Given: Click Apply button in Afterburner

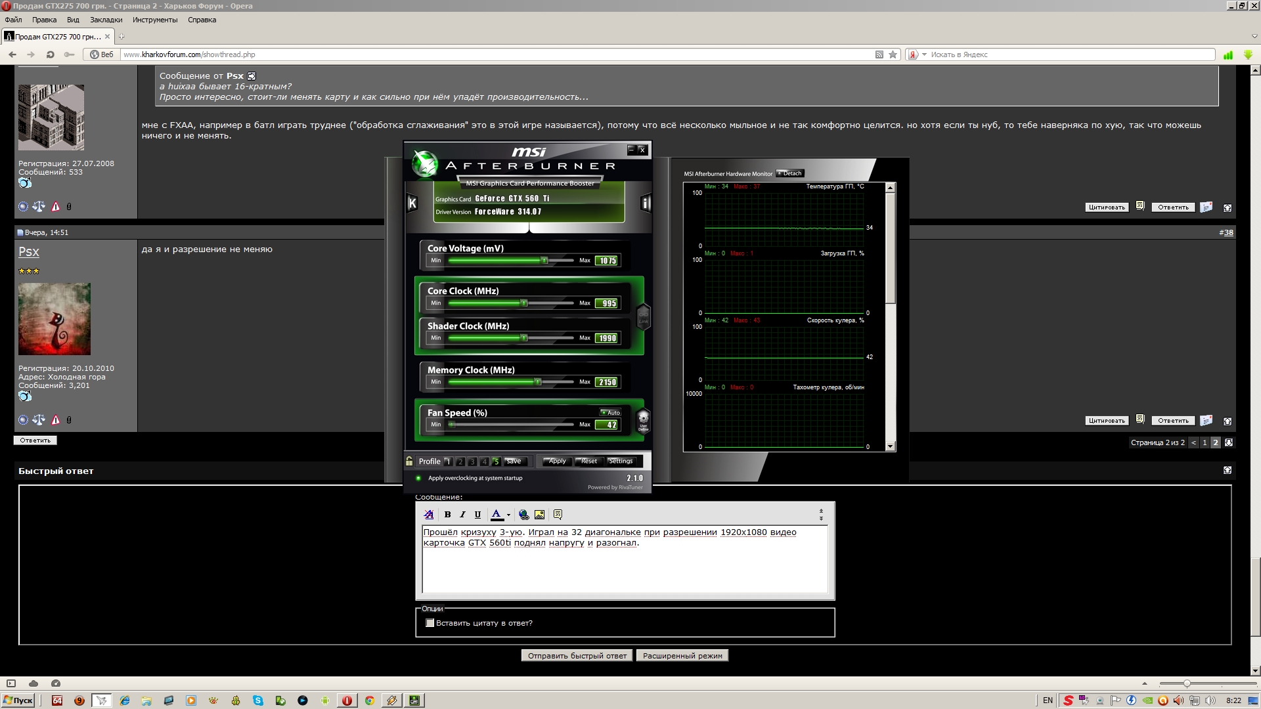Looking at the screenshot, I should pos(557,461).
